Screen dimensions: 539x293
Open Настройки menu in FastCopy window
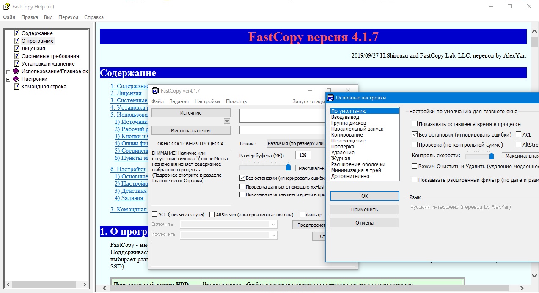pyautogui.click(x=207, y=101)
